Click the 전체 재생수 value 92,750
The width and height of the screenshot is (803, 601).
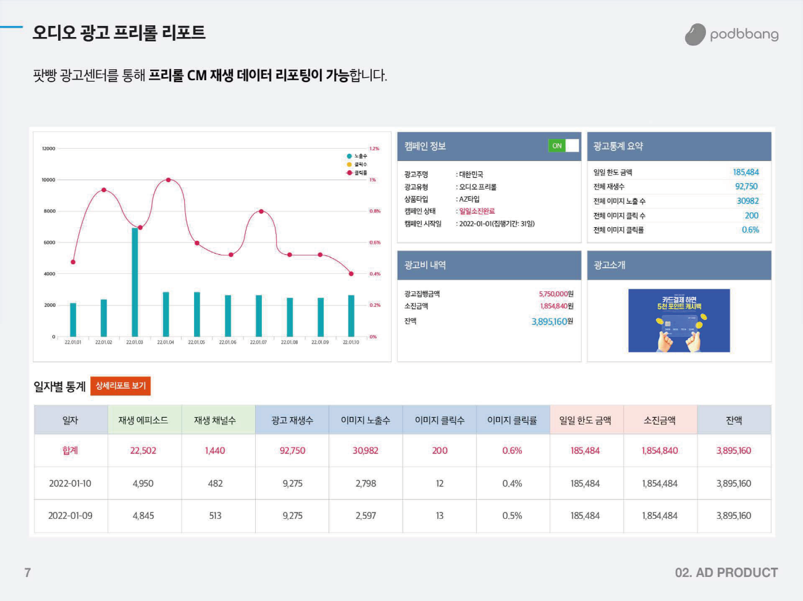746,186
